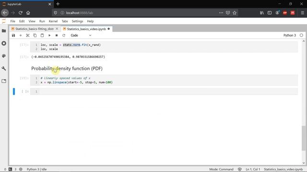
Task: Click Ln 1, Col 1 status indicator
Action: click(253, 169)
